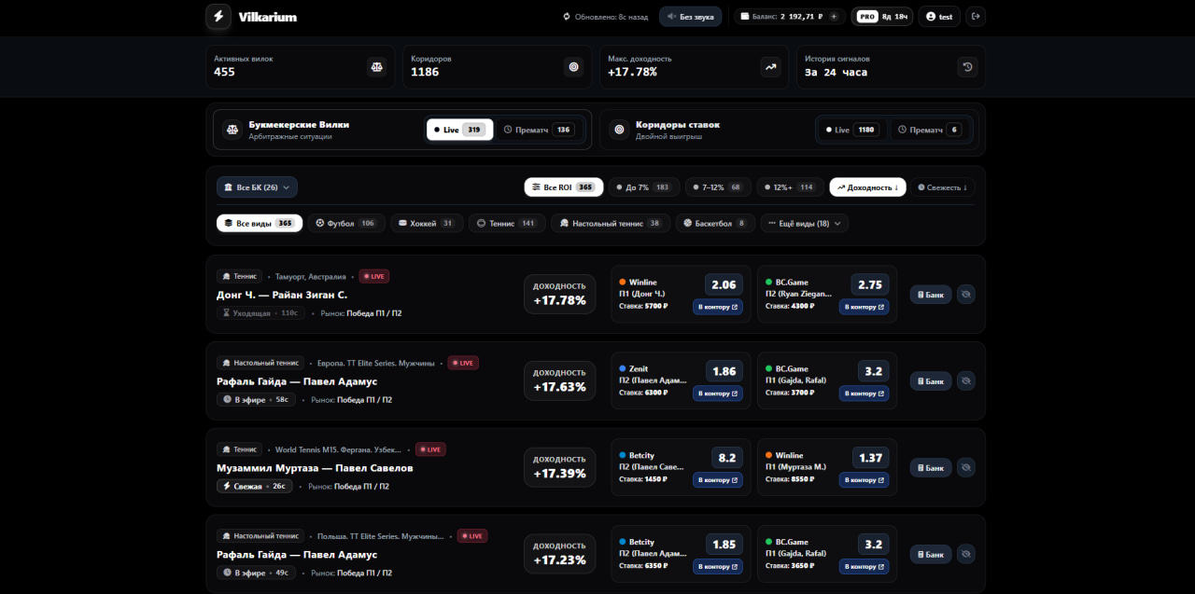Image resolution: width=1195 pixels, height=594 pixels.
Task: Hide the Музаммил Муртаза — Павел Савелов signal
Action: 966,467
